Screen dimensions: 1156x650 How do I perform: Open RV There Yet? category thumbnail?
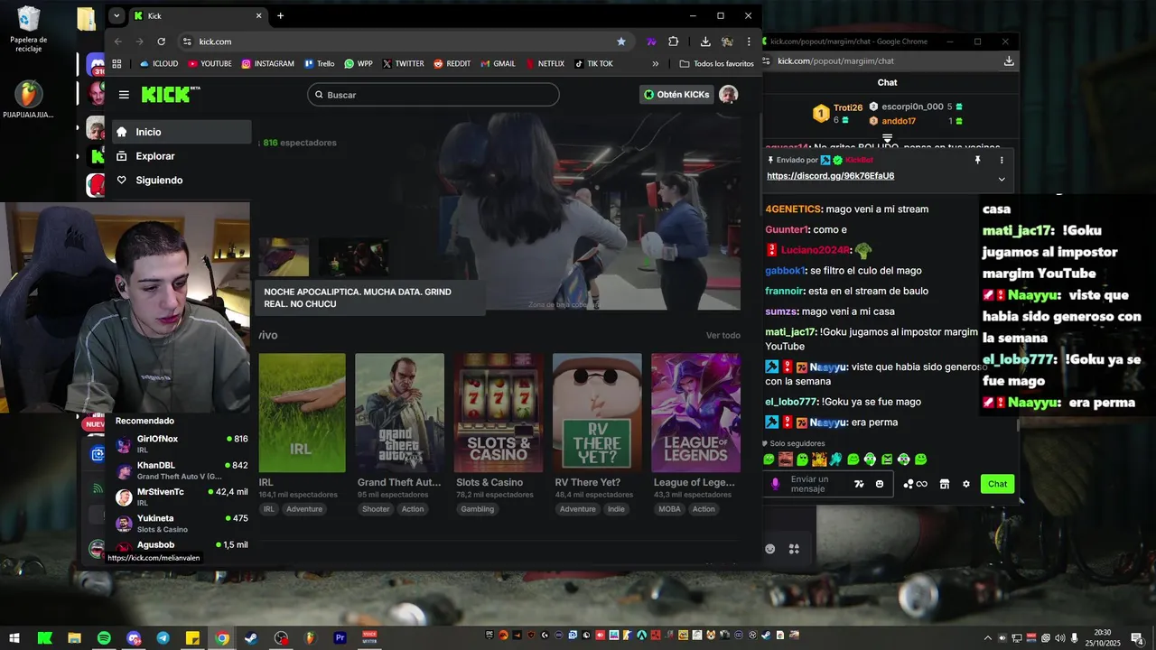(597, 413)
